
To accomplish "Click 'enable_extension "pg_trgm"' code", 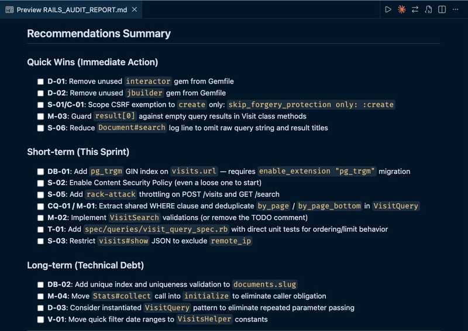I will click(316, 171).
